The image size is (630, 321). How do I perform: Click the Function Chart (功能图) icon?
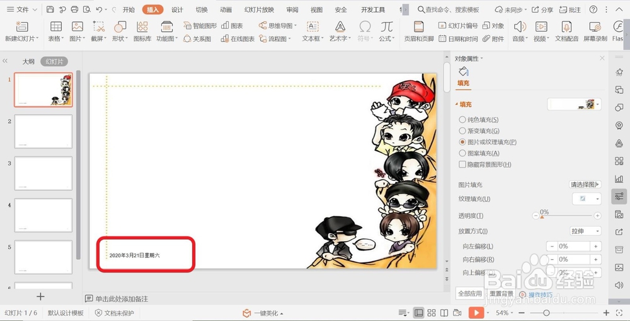click(167, 27)
